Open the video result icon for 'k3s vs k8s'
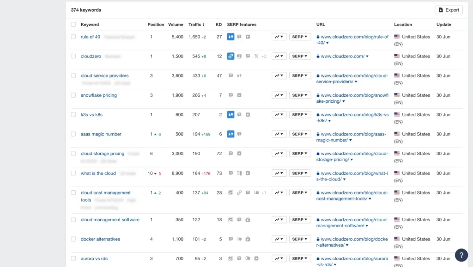The height and width of the screenshot is (267, 473). 248,114
